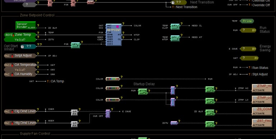Screen dimensions: 276x139
Task: Click the T: Stpt Adjust trend label
Action: pyautogui.click(x=258, y=74)
